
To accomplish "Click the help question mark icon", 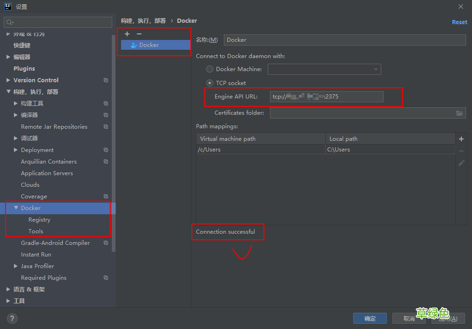I will pyautogui.click(x=12, y=318).
